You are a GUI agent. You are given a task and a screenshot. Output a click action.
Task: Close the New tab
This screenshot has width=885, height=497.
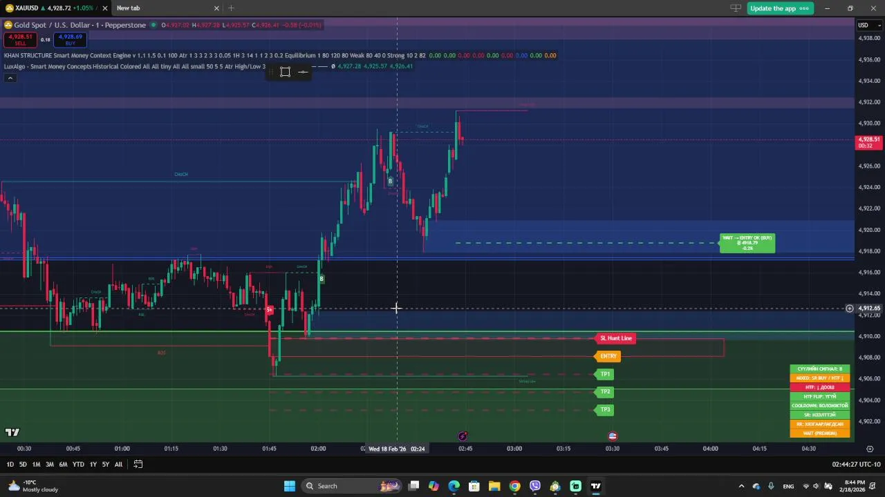(216, 8)
